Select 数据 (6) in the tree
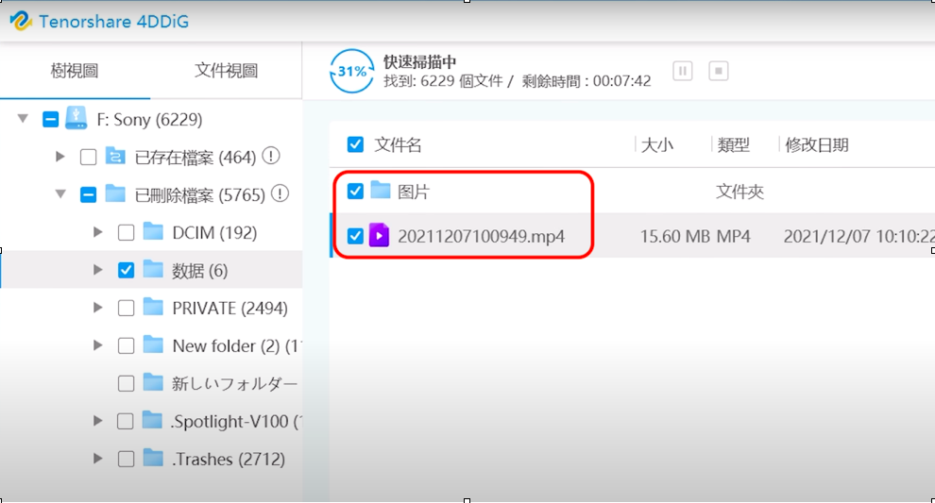This screenshot has width=935, height=503. 200,271
